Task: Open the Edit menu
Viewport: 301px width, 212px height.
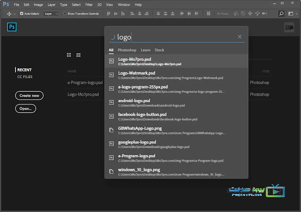Action: (26, 5)
